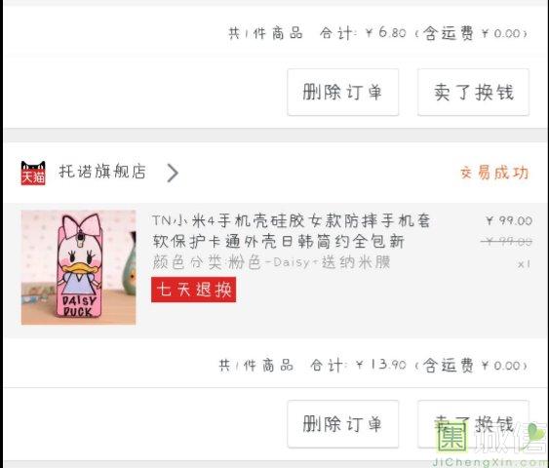
Task: Tap the ¥13.90 order total line
Action: (x=373, y=365)
